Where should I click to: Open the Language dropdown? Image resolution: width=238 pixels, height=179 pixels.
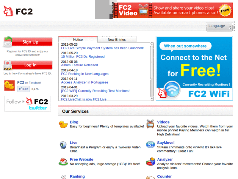(x=219, y=27)
